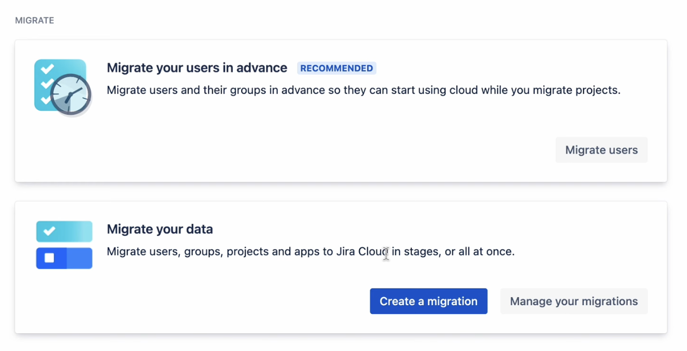Viewport: 687px width, 351px height.
Task: Select the top checkmark in the checklist icon
Action: tap(47, 68)
